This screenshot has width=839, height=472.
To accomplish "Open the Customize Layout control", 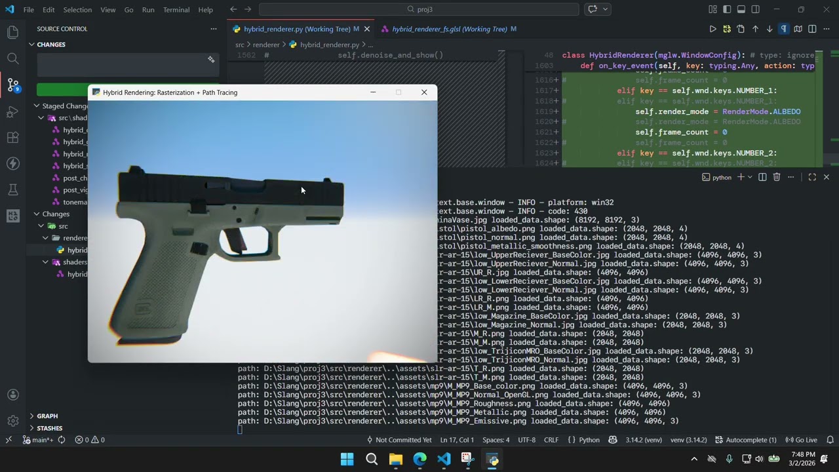I will click(x=712, y=9).
